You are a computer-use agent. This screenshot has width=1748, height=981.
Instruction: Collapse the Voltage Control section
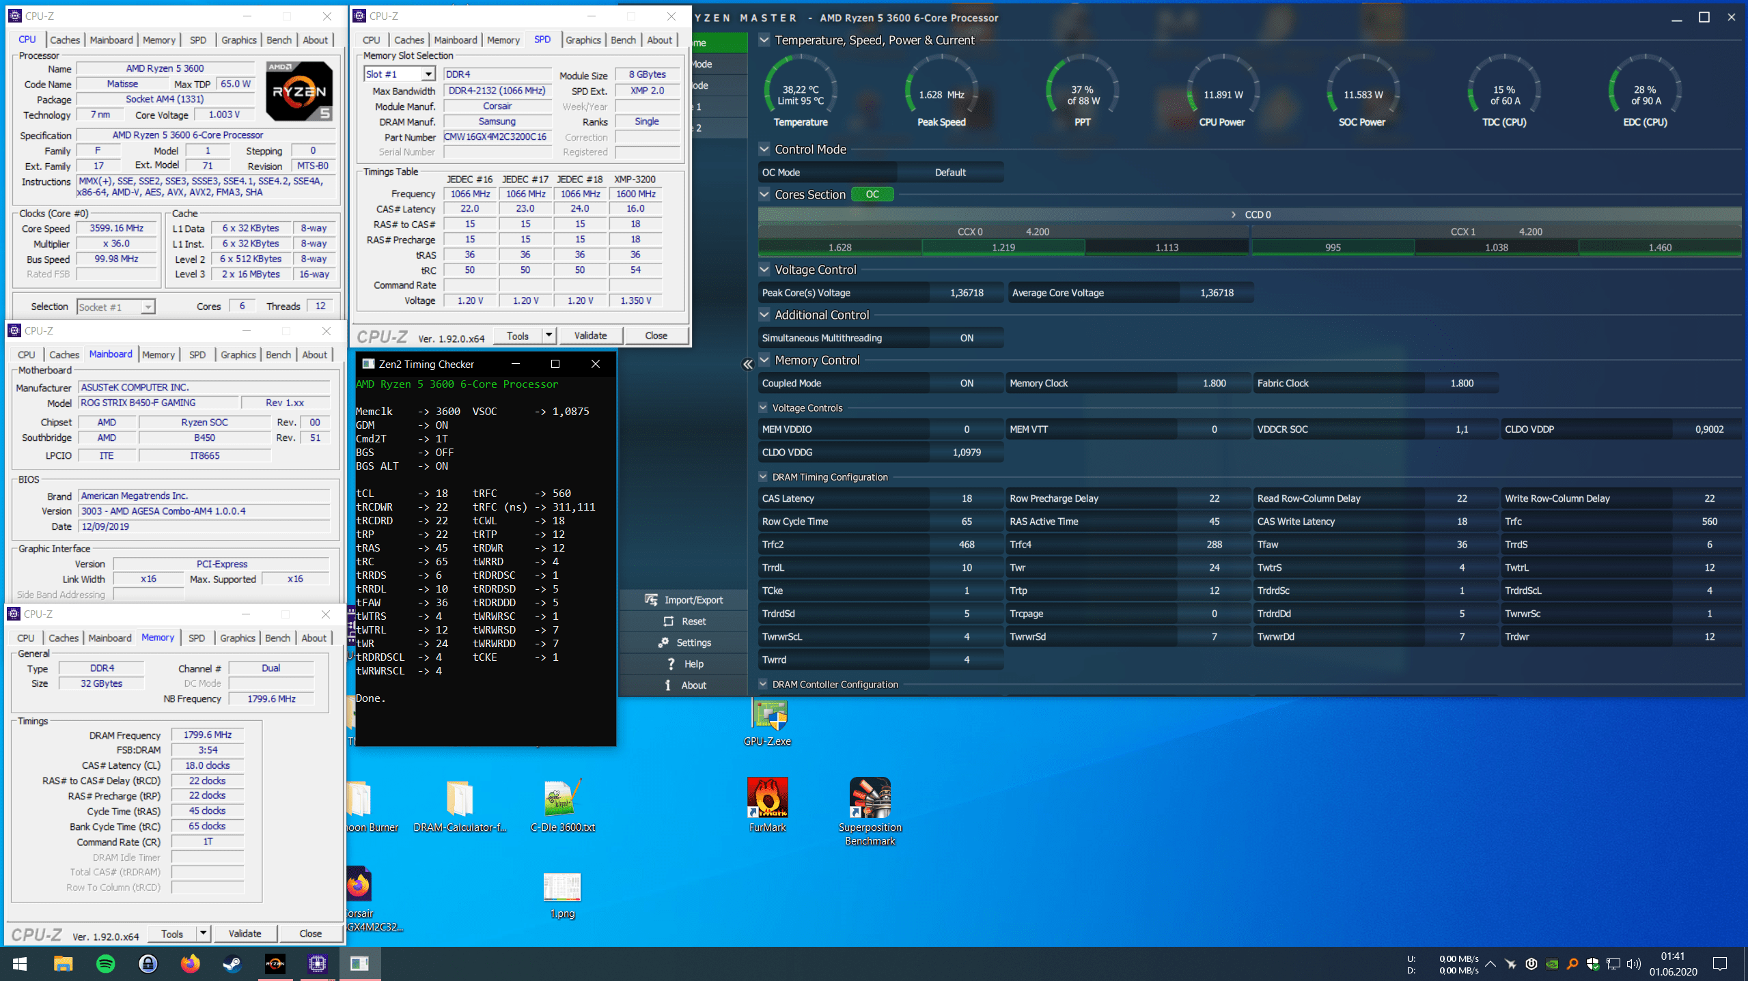click(764, 270)
